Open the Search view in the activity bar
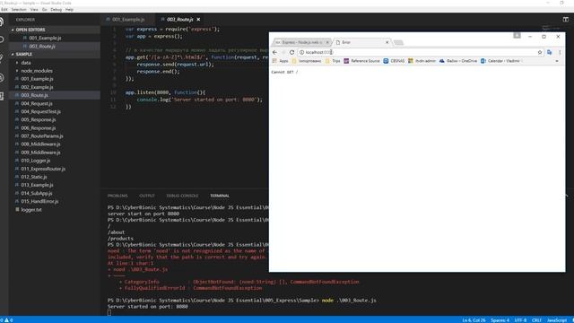This screenshot has width=574, height=323. coord(2,39)
